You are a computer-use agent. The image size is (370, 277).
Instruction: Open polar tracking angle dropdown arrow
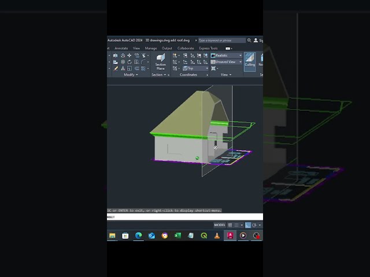click(260, 225)
